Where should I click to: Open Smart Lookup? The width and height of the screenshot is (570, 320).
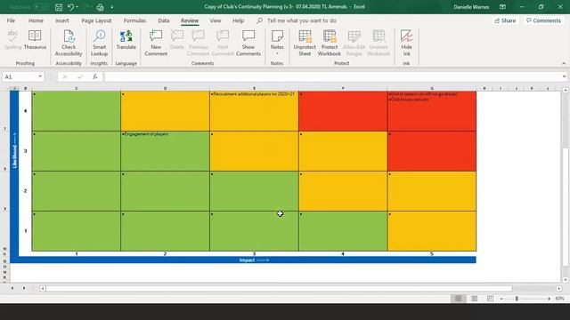99,43
